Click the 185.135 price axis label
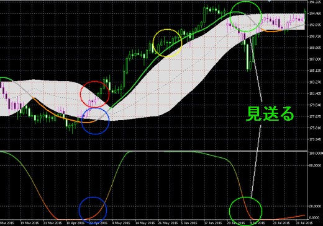Image resolution: width=323 pixels, height=226 pixels. [315, 71]
